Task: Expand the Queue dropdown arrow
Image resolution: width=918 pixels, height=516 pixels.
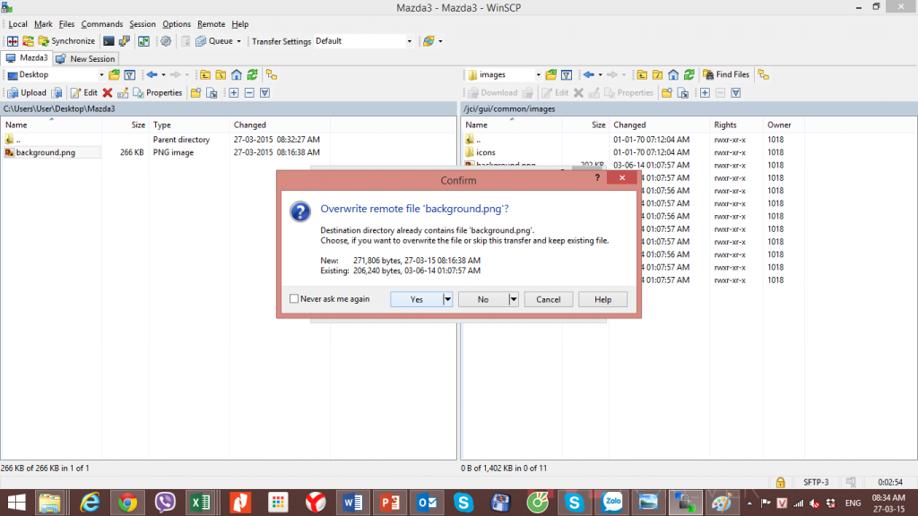Action: 238,41
